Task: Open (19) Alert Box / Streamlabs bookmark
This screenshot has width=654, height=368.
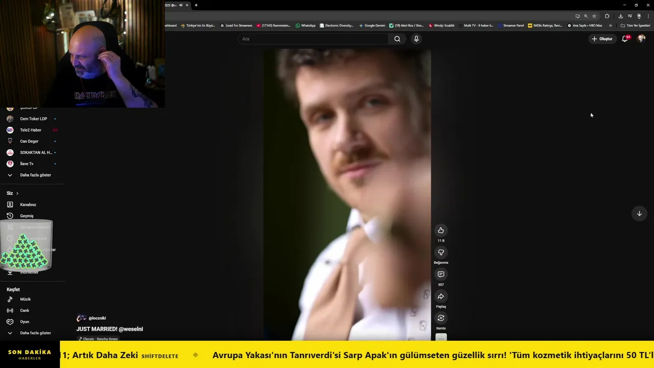Action: 407,26
